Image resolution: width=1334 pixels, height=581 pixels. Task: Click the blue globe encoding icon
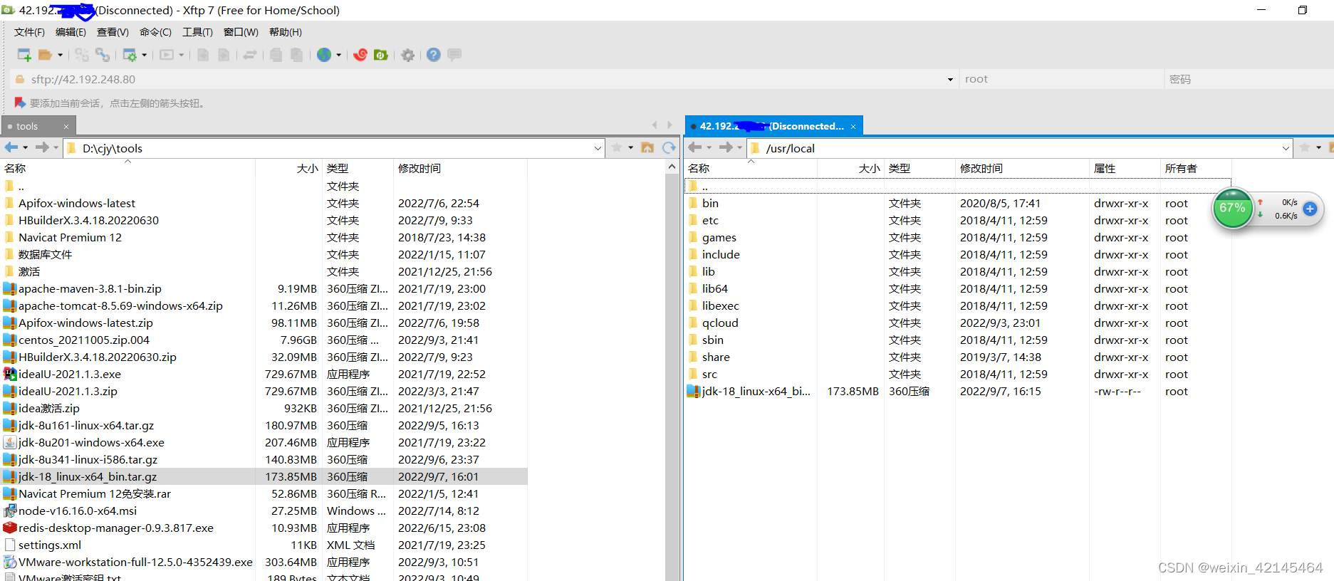point(324,55)
